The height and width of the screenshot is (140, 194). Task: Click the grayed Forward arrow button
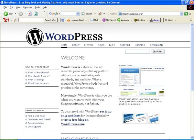point(21,14)
